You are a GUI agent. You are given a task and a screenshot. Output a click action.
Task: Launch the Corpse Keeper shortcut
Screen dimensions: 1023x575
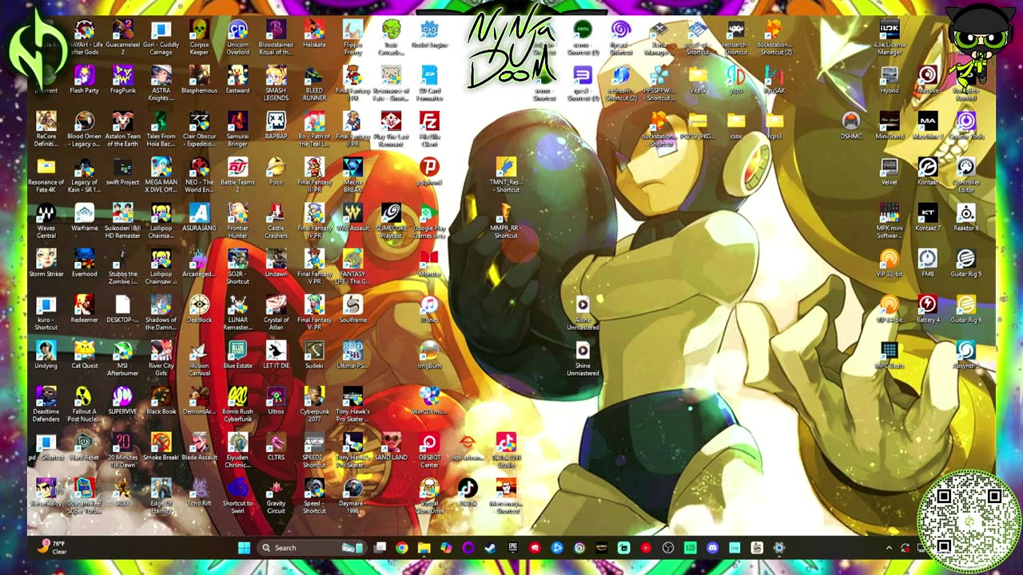(199, 38)
